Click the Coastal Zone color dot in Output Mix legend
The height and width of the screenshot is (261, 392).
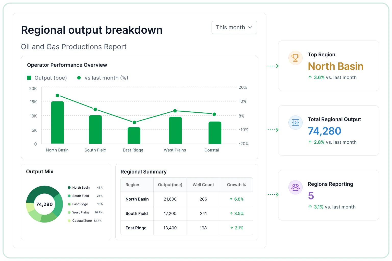[x=69, y=221]
